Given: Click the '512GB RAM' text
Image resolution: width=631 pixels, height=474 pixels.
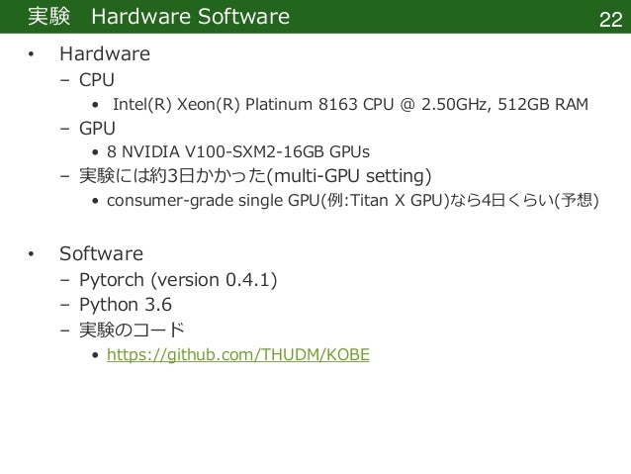Looking at the screenshot, I should (543, 104).
